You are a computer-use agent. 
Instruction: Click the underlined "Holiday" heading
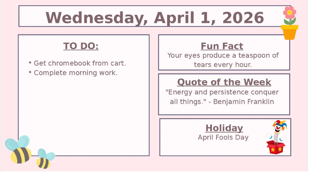coord(224,128)
